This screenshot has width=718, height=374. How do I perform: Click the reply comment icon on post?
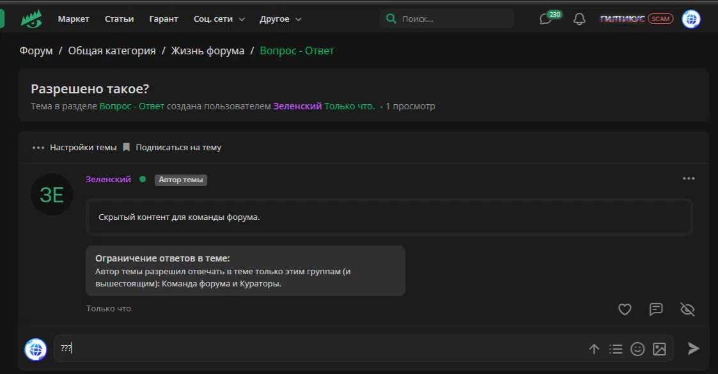point(656,309)
